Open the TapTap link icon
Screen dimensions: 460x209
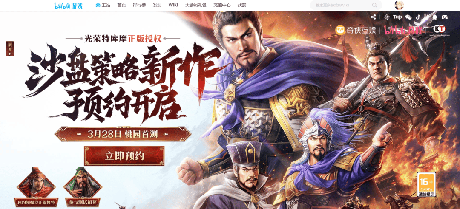(397, 17)
